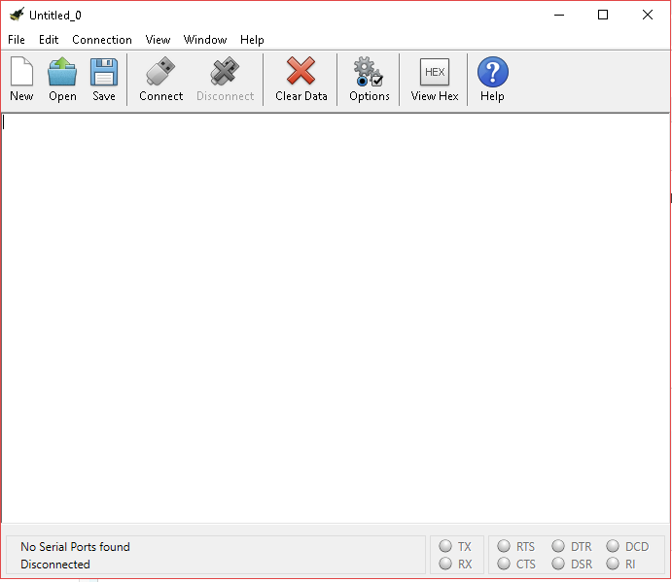Click the DCD status indicator
The image size is (672, 582).
[x=613, y=547]
